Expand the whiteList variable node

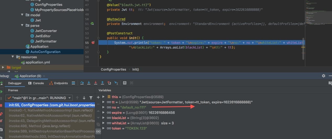[104, 123]
